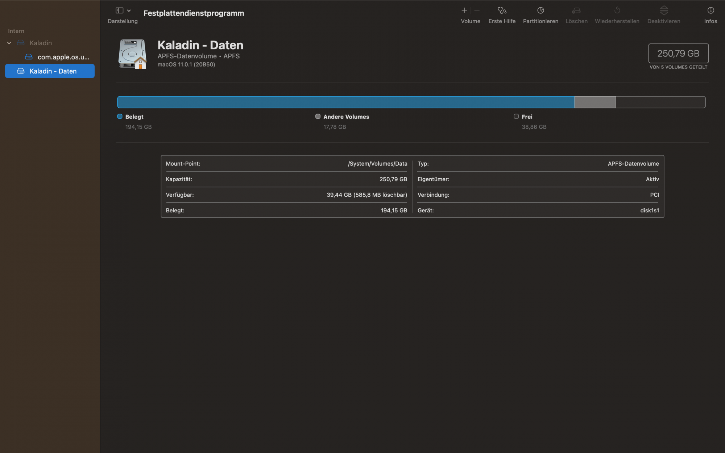Image resolution: width=725 pixels, height=453 pixels.
Task: Open the Darstellung dropdown chevron
Action: point(129,11)
